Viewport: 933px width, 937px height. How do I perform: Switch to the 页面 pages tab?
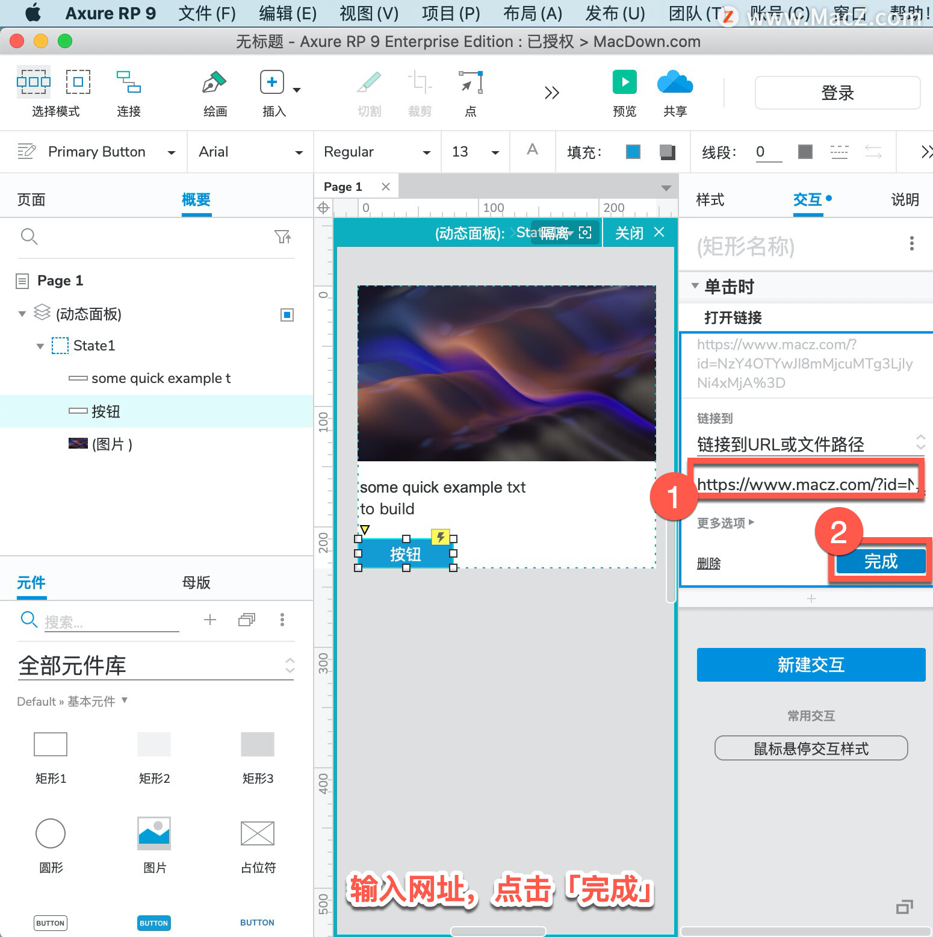(31, 200)
